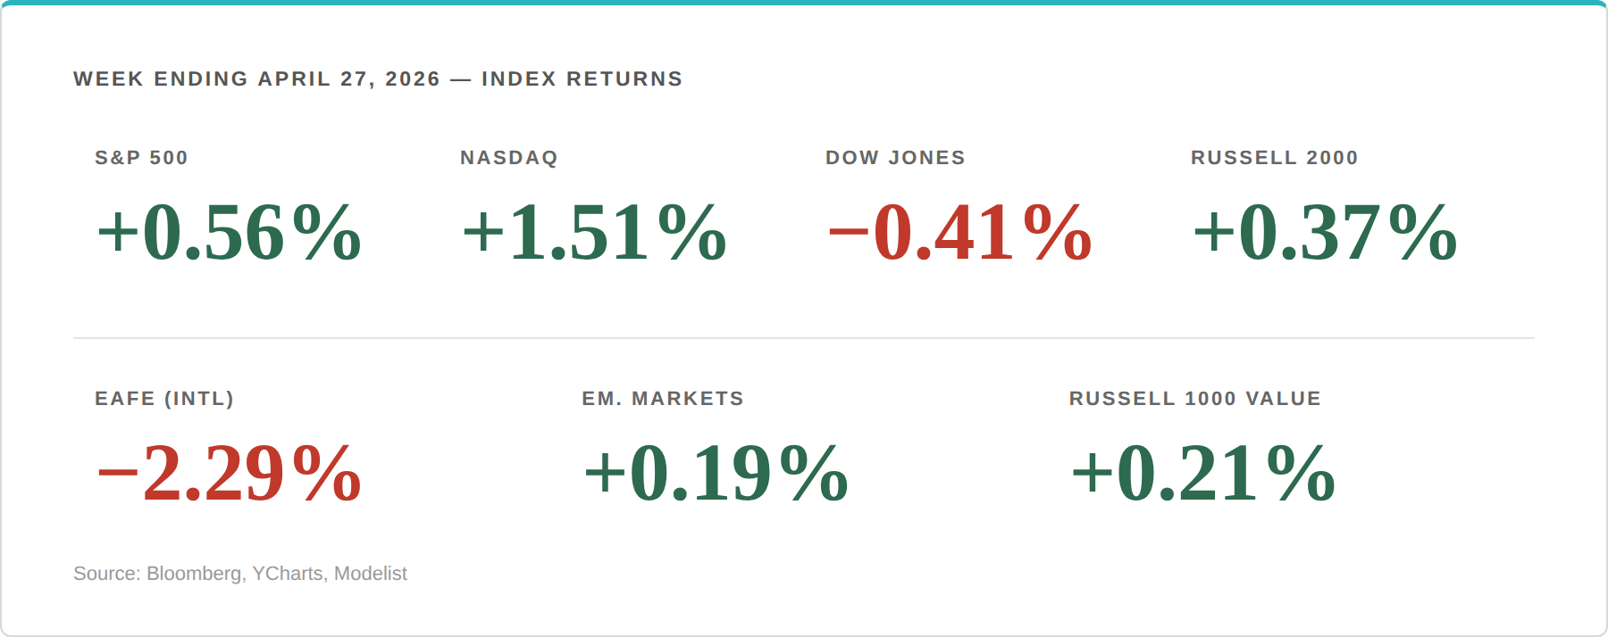
Task: Click the Russell 2000 +0.37% value
Action: point(1325,233)
